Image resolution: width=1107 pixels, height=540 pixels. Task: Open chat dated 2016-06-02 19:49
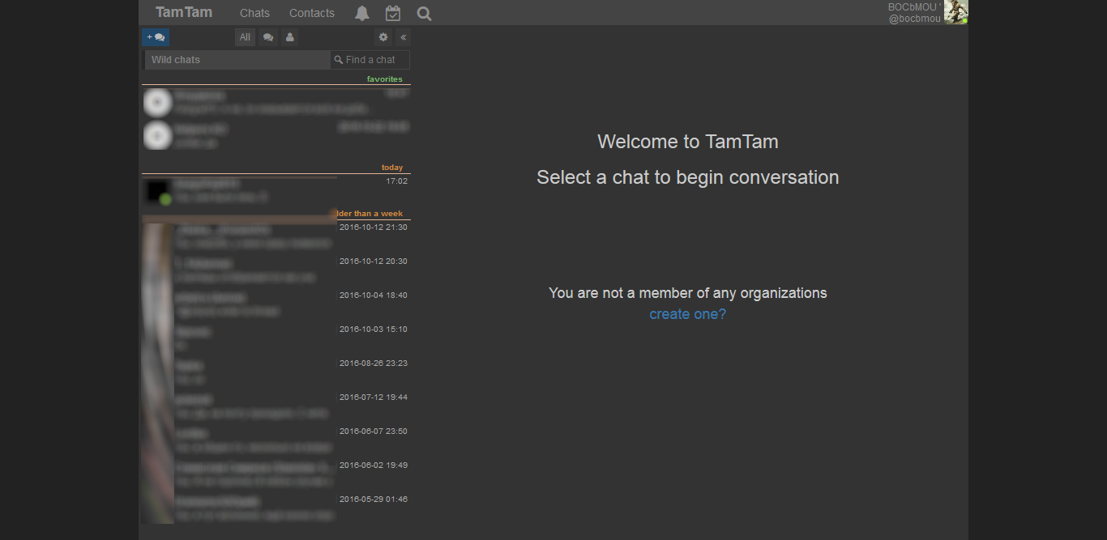(x=276, y=474)
